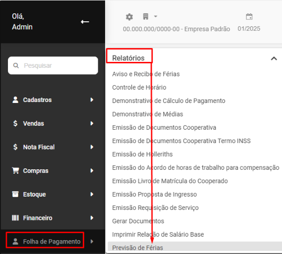Expand the Vendas menu arrow
The width and height of the screenshot is (282, 254).
[x=92, y=123]
